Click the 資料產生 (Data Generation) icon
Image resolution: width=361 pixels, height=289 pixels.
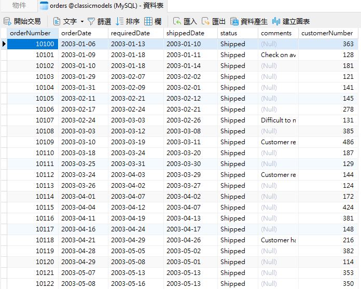pos(234,21)
